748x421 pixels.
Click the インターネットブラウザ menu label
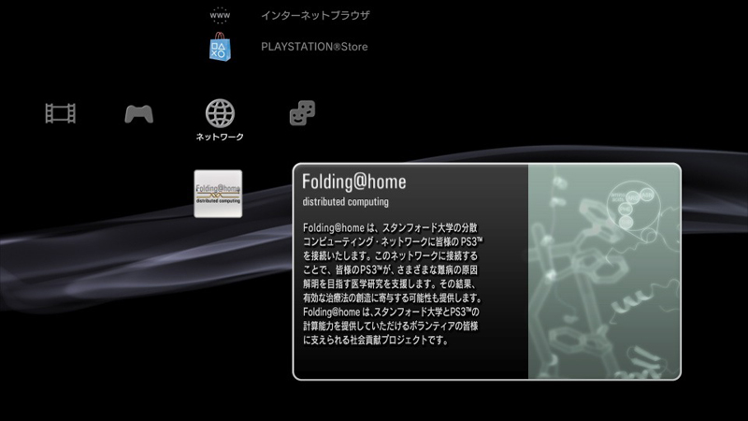point(315,16)
